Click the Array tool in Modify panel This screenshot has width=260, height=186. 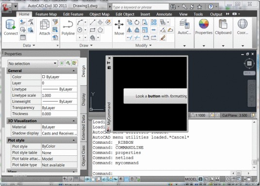[x=154, y=22]
